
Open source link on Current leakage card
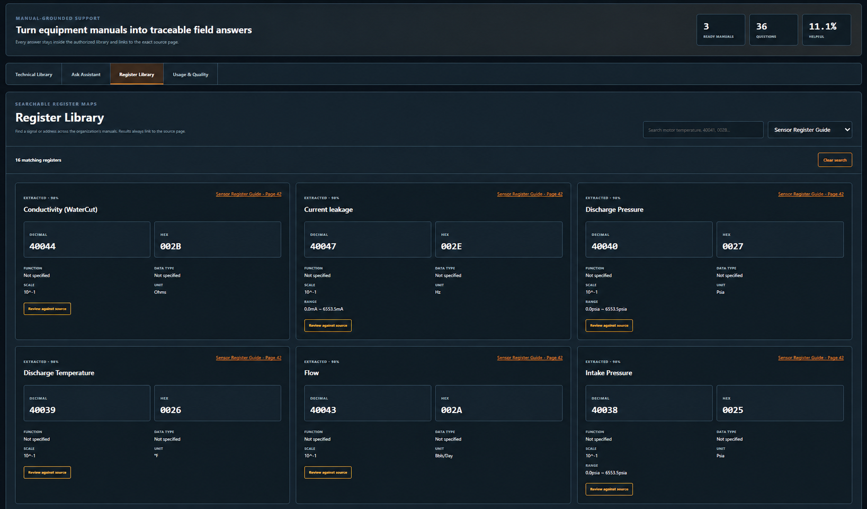tap(530, 194)
